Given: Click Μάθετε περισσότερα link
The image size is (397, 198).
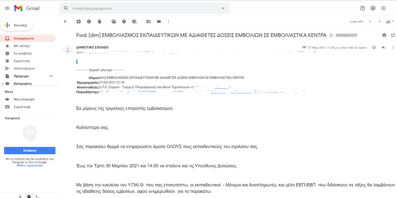Looking at the screenshot, I should [x=30, y=166].
